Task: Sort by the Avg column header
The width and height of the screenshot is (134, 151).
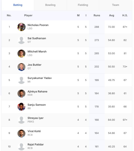Action: point(112,16)
